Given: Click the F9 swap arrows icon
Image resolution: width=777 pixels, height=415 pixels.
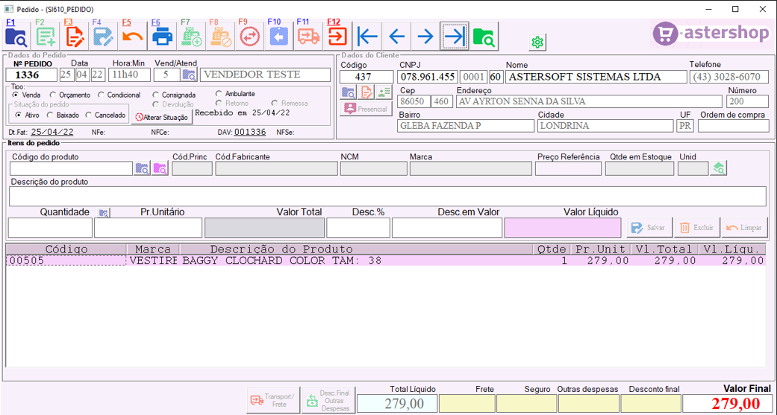Looking at the screenshot, I should pos(249,36).
